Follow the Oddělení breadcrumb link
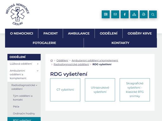Screen dimensions: 162x121 click(x=62, y=60)
